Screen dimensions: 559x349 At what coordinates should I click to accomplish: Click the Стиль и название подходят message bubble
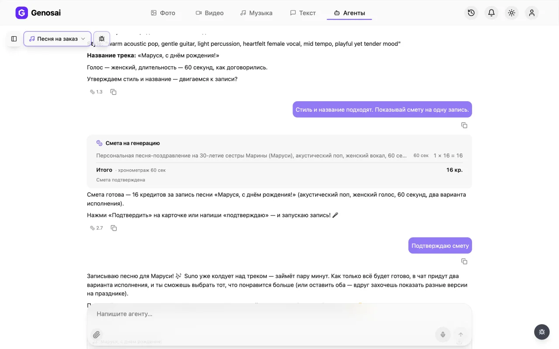382,109
